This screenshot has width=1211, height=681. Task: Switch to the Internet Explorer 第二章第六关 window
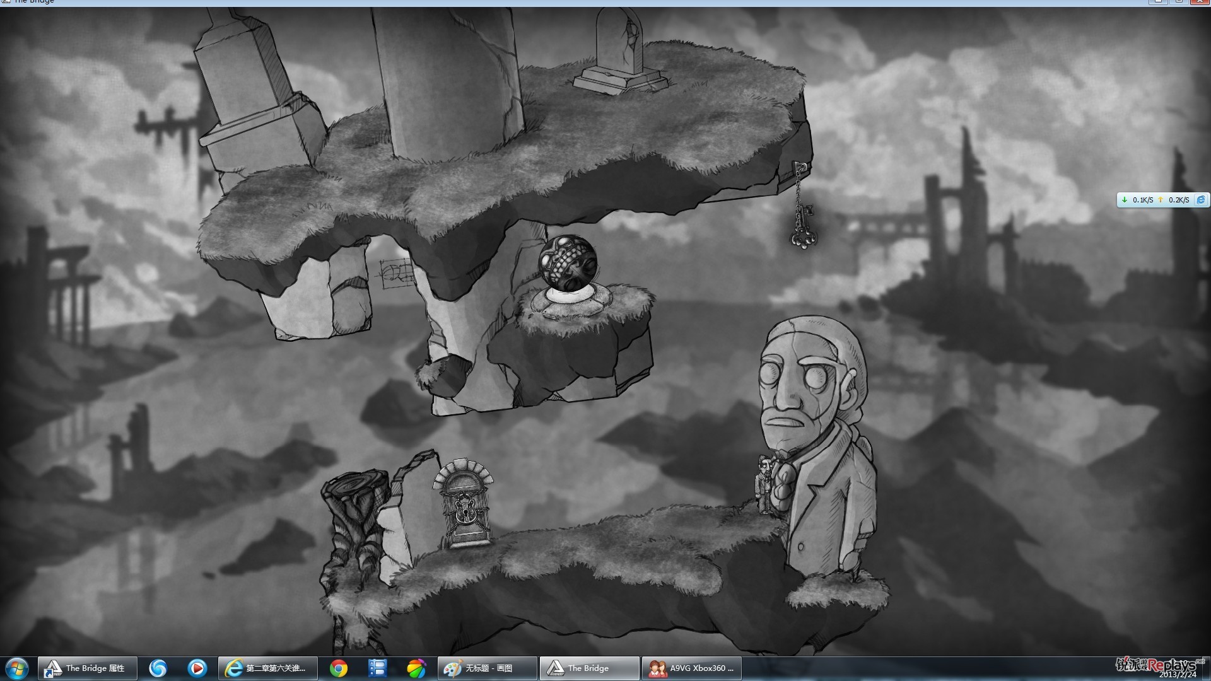(x=267, y=668)
